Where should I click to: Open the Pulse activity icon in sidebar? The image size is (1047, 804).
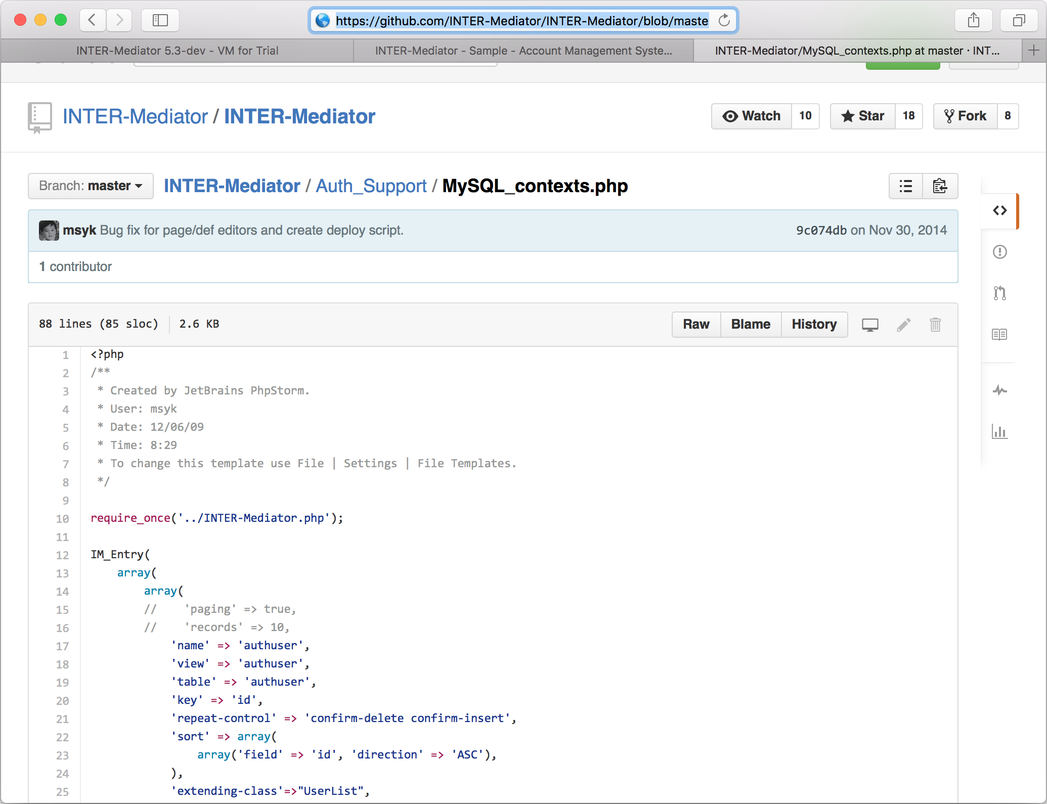[999, 390]
